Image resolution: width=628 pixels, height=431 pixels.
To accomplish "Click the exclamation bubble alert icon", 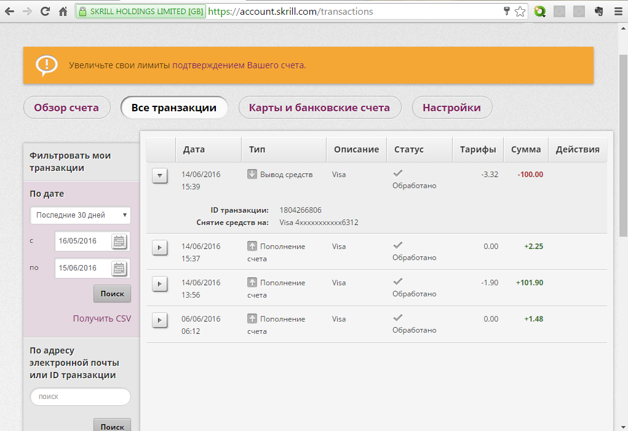I will [47, 65].
